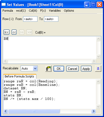
Task: Open the Options menu
Action: 69,11
